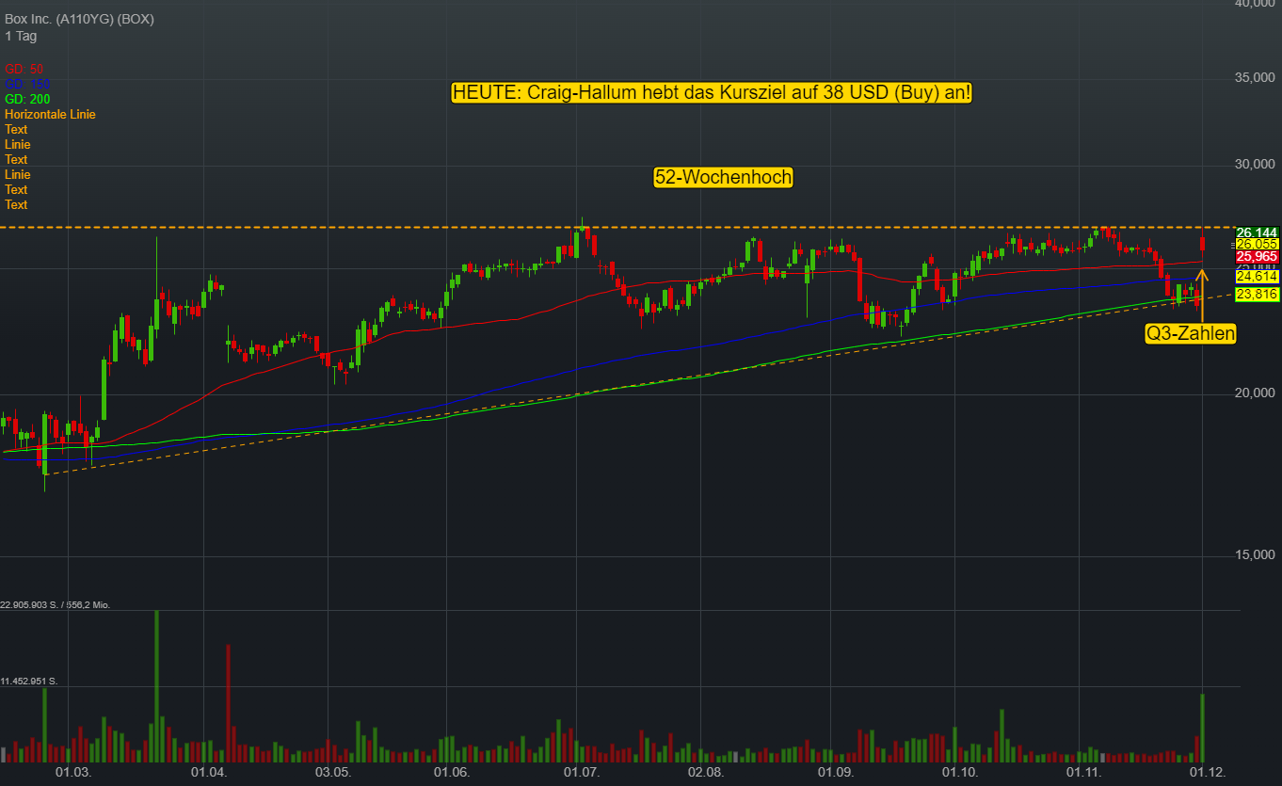Select the 'Horizontale Linie' legend entry
This screenshot has width=1282, height=786.
point(50,114)
